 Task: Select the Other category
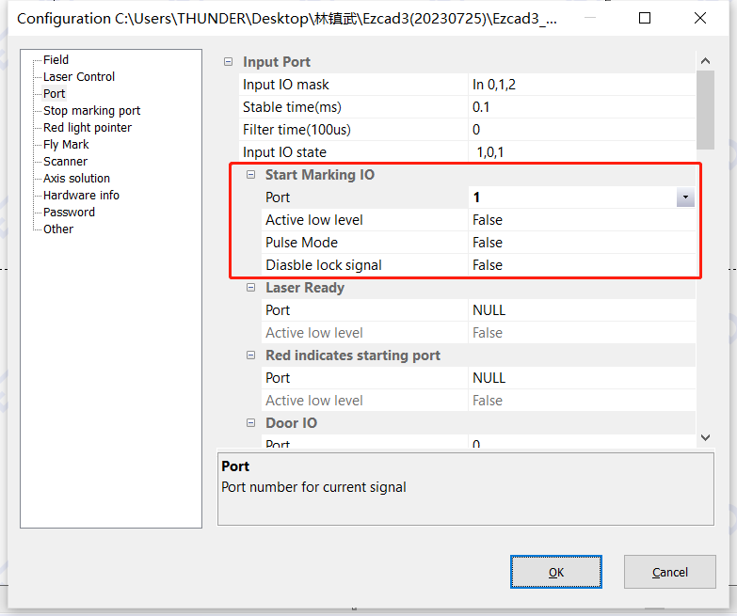(x=58, y=229)
